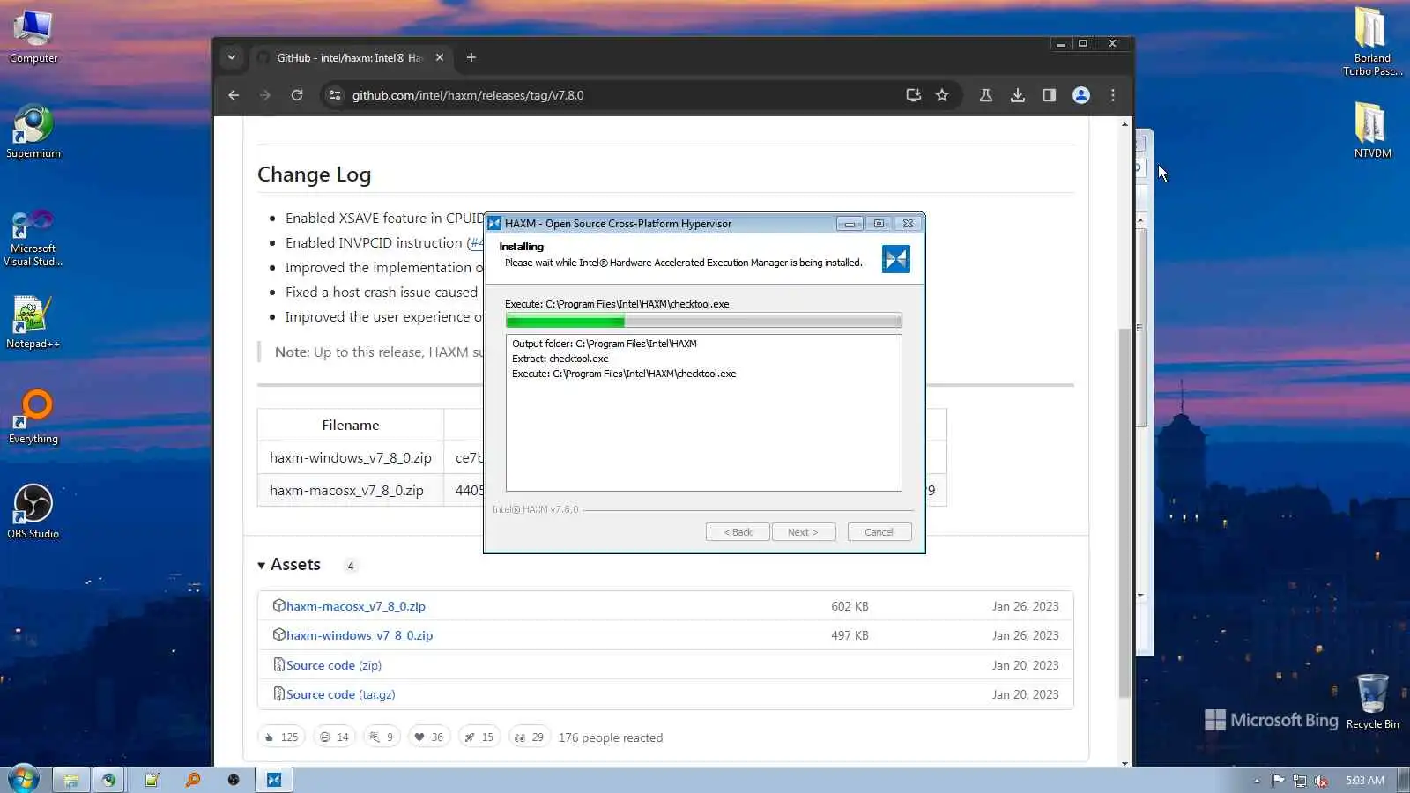Click the thumbs-up reaction with 125
The image size is (1410, 793).
(281, 737)
